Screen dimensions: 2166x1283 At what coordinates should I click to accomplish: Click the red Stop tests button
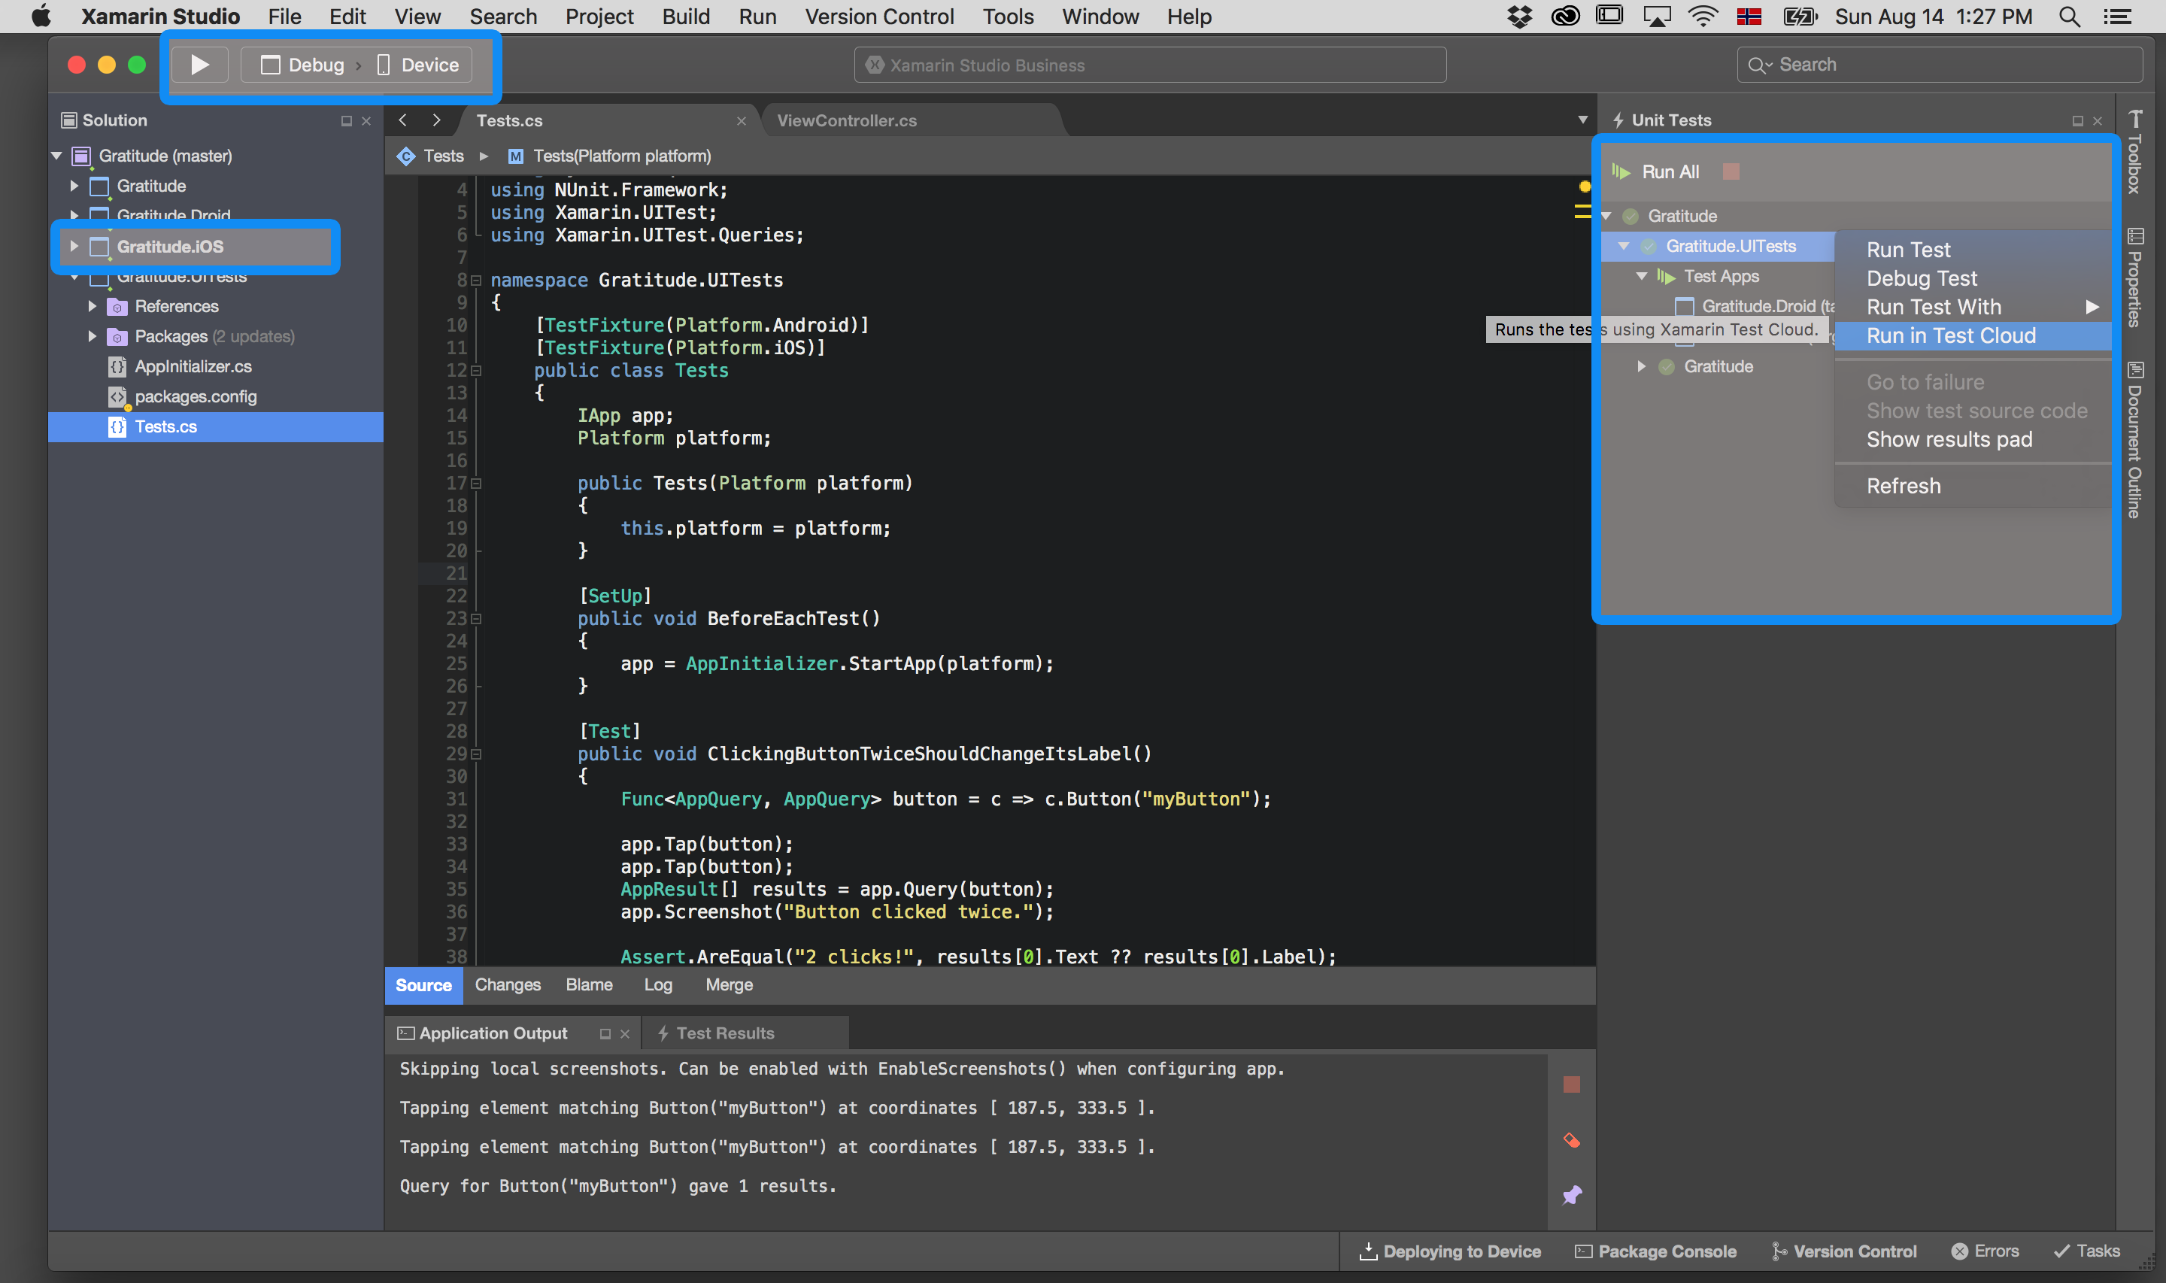1731,172
